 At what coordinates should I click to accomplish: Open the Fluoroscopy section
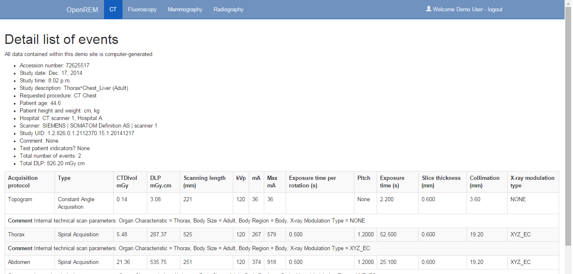coord(142,10)
